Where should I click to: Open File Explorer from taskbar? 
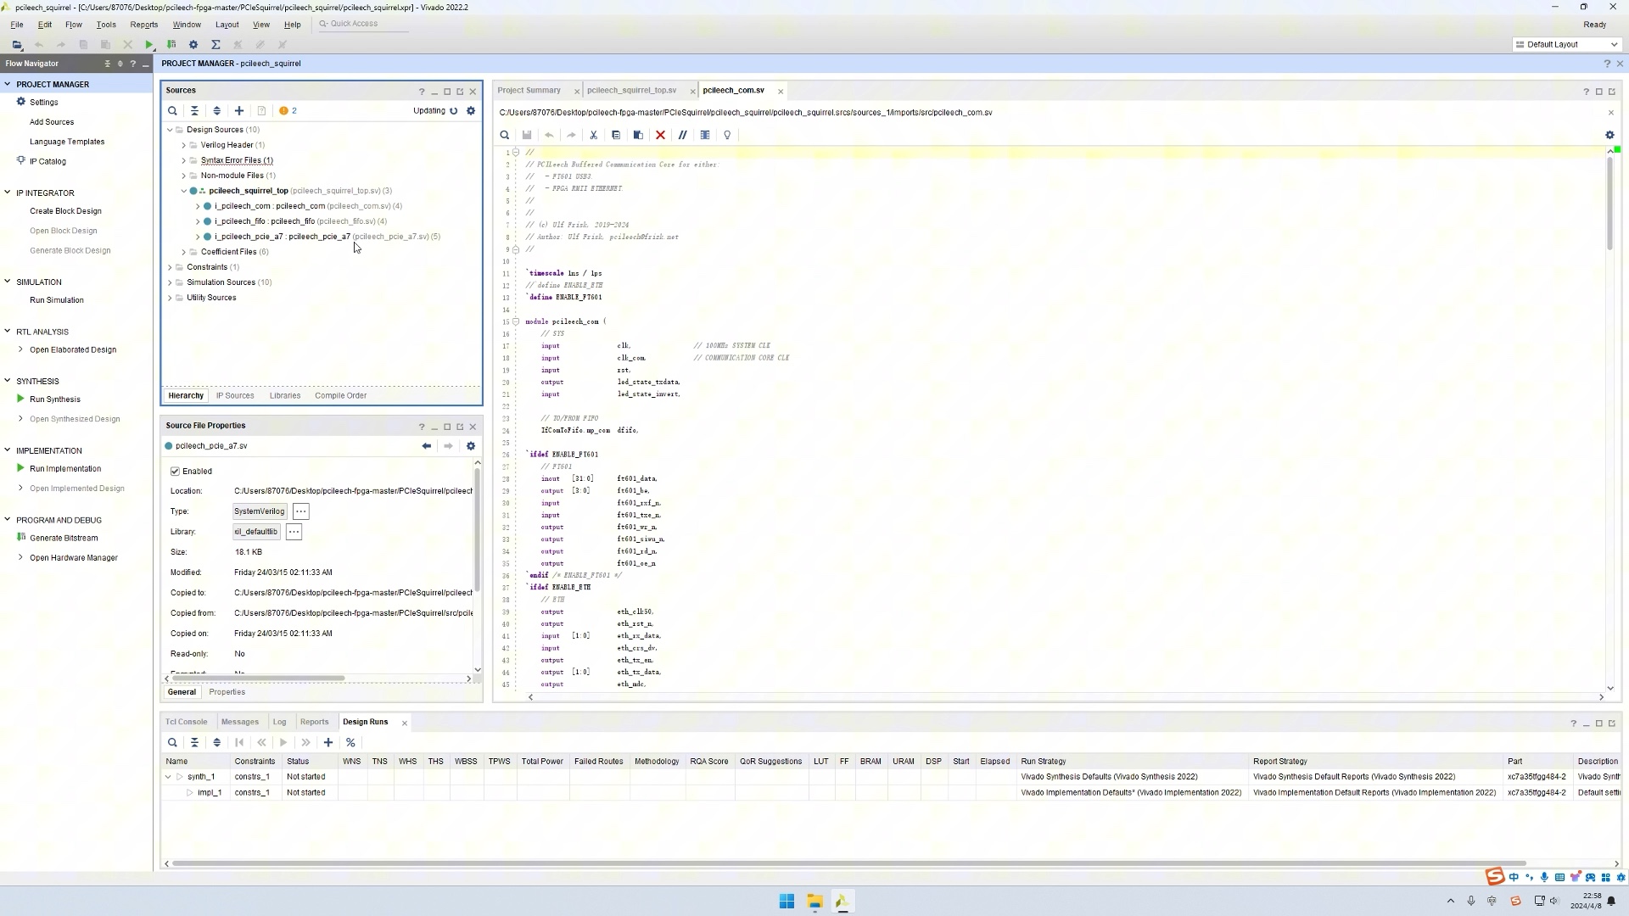[814, 901]
